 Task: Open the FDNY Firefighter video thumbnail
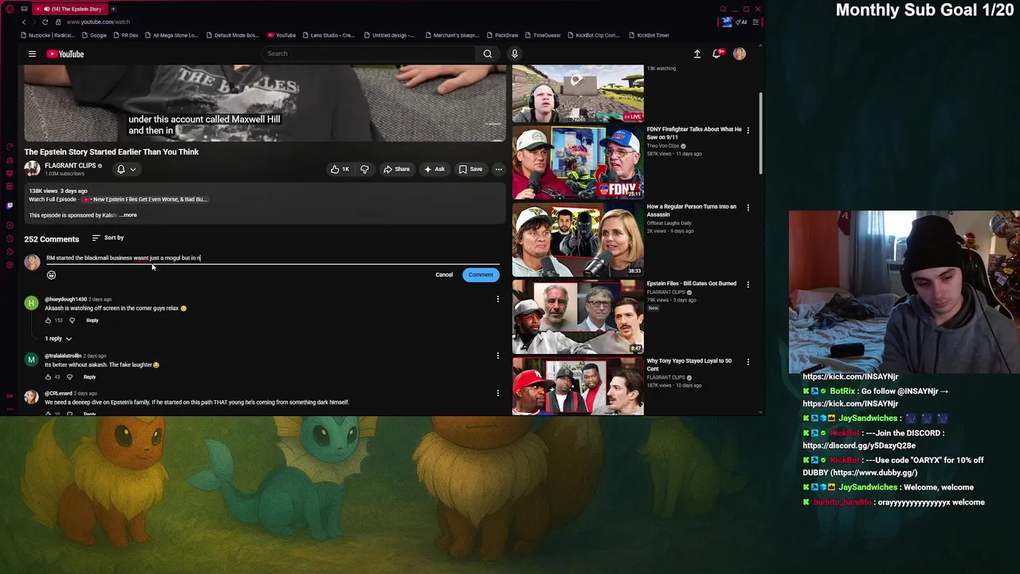578,162
